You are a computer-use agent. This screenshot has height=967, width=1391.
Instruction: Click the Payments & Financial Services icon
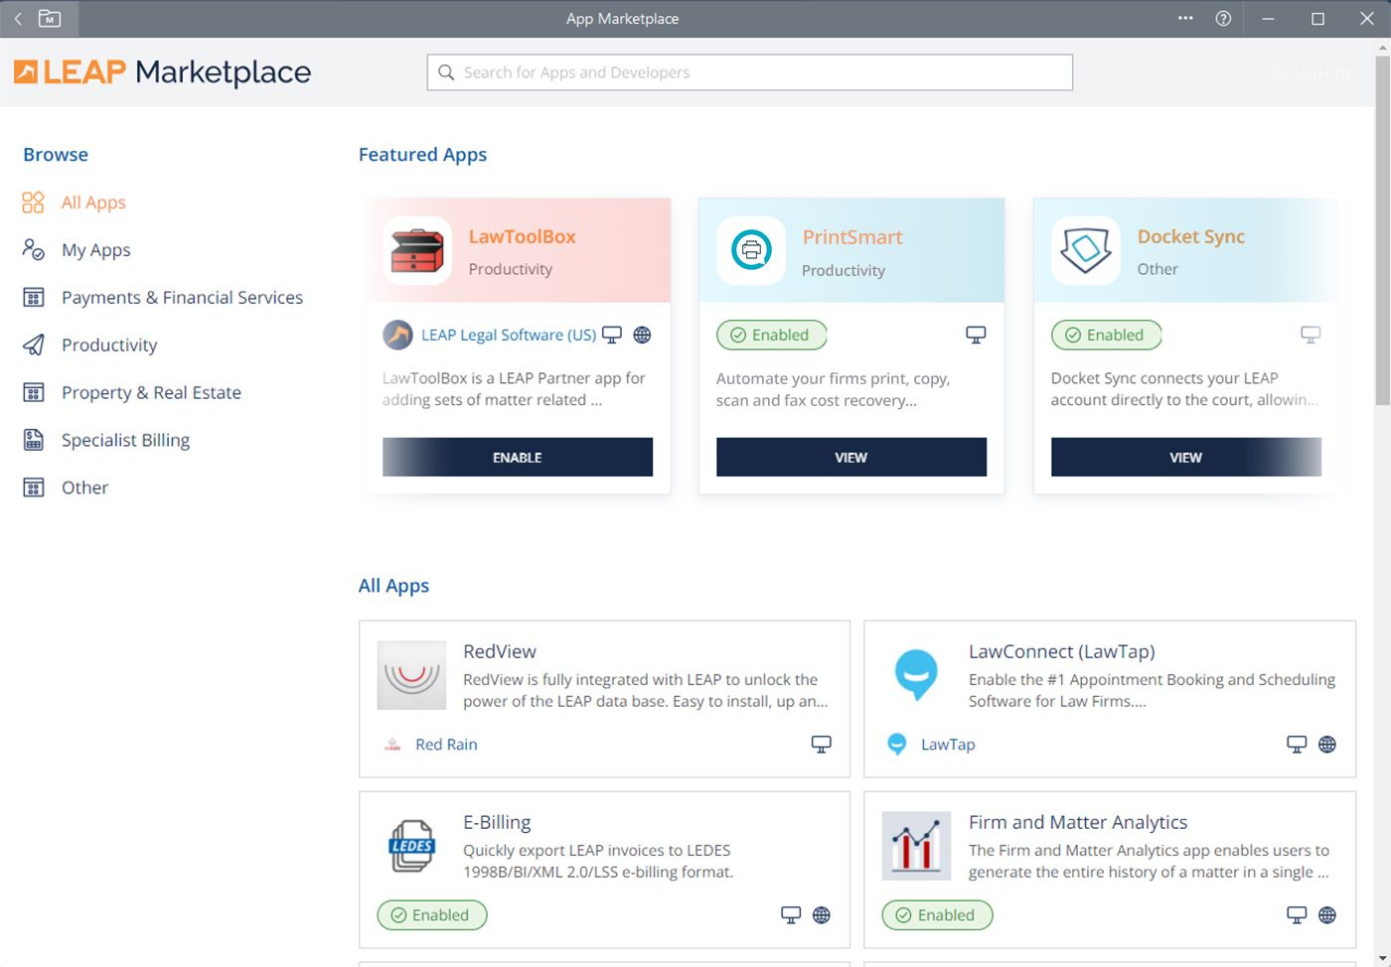(x=33, y=297)
